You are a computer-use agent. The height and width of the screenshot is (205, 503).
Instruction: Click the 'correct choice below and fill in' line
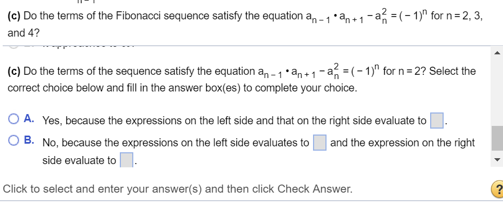click(x=182, y=88)
